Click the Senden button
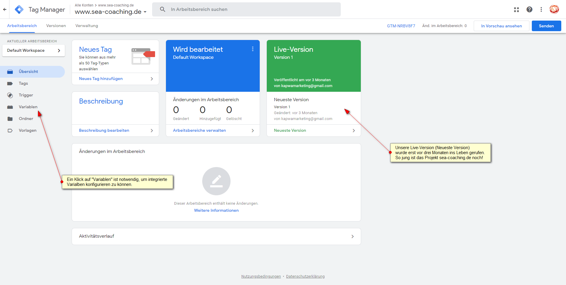 point(546,26)
